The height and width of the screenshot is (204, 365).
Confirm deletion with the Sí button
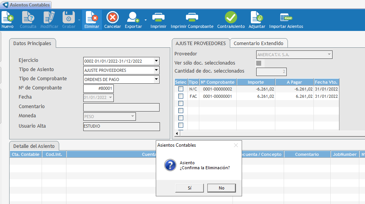pos(190,188)
